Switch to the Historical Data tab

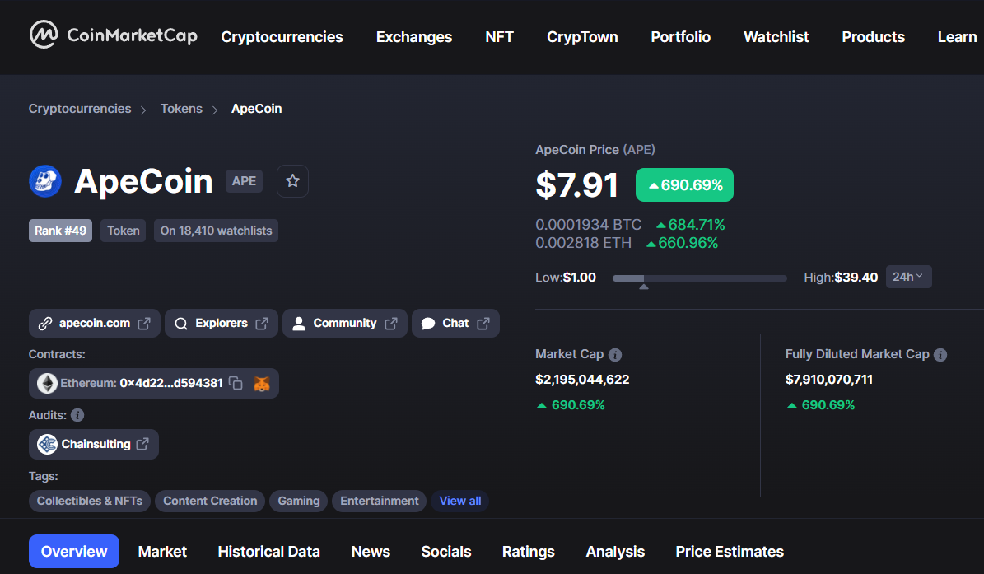click(268, 552)
